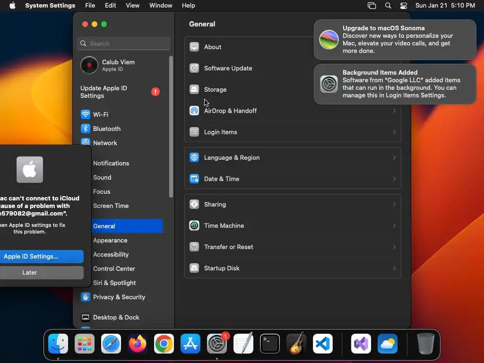Click the sidebar vertical scrollbar
Viewport: 484px width, 363px height.
(x=171, y=127)
